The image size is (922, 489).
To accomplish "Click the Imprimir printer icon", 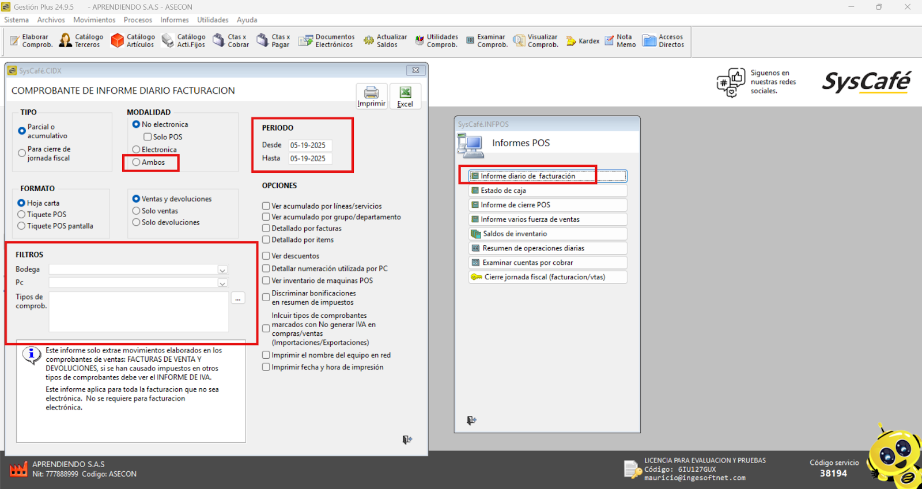I will click(371, 93).
